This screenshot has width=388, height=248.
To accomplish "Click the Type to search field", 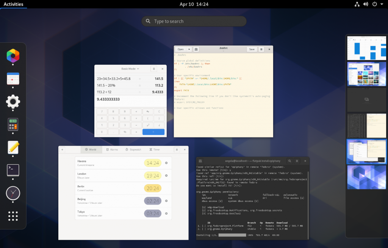I will (194, 21).
